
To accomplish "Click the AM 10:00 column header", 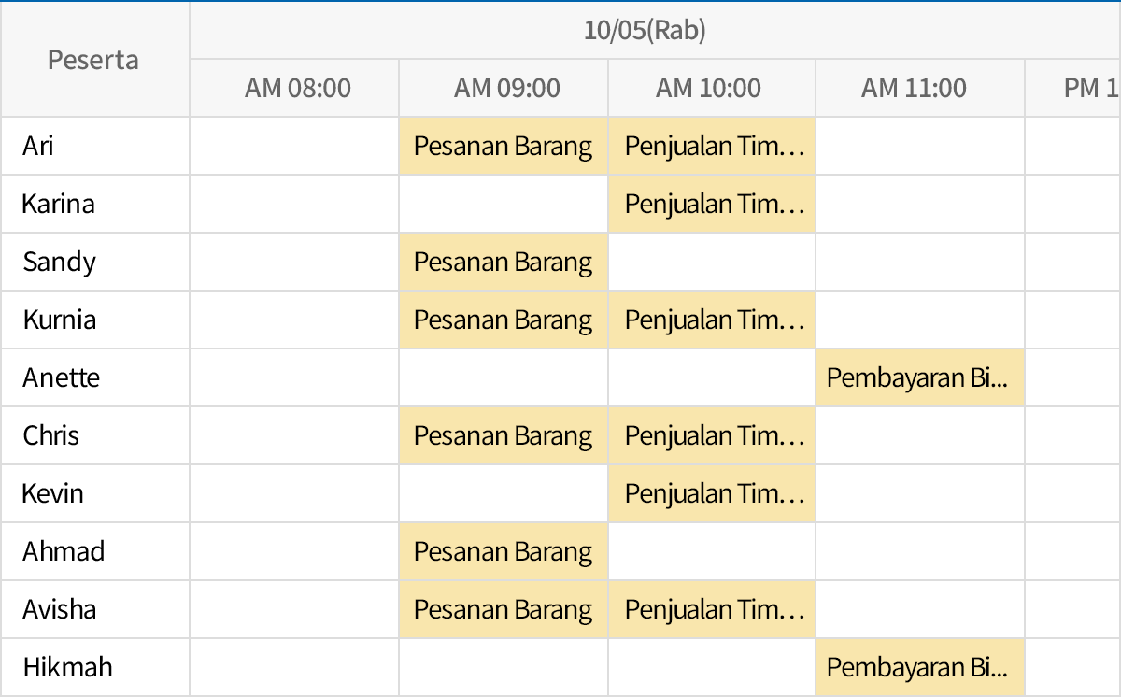I will [x=711, y=88].
